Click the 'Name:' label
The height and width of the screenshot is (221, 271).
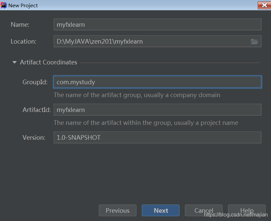click(20, 25)
